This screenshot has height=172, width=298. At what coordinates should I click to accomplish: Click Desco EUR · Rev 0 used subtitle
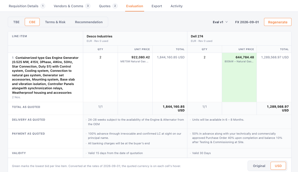tap(97, 41)
